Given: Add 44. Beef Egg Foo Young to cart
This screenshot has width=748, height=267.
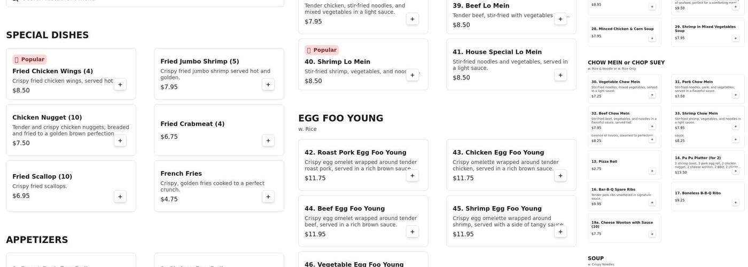Looking at the screenshot, I should (412, 232).
